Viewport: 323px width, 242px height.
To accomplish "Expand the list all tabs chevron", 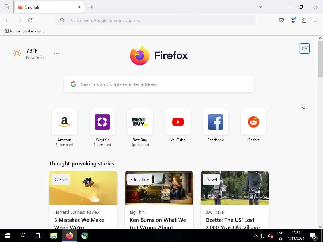I will point(260,7).
